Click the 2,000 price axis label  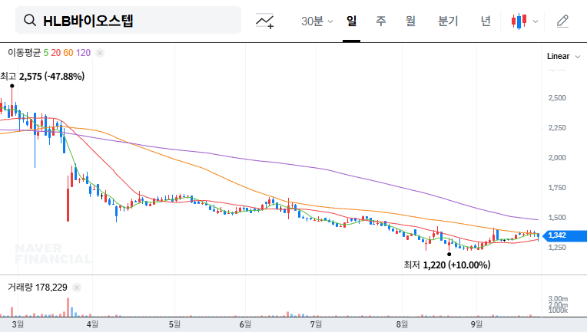pos(557,158)
